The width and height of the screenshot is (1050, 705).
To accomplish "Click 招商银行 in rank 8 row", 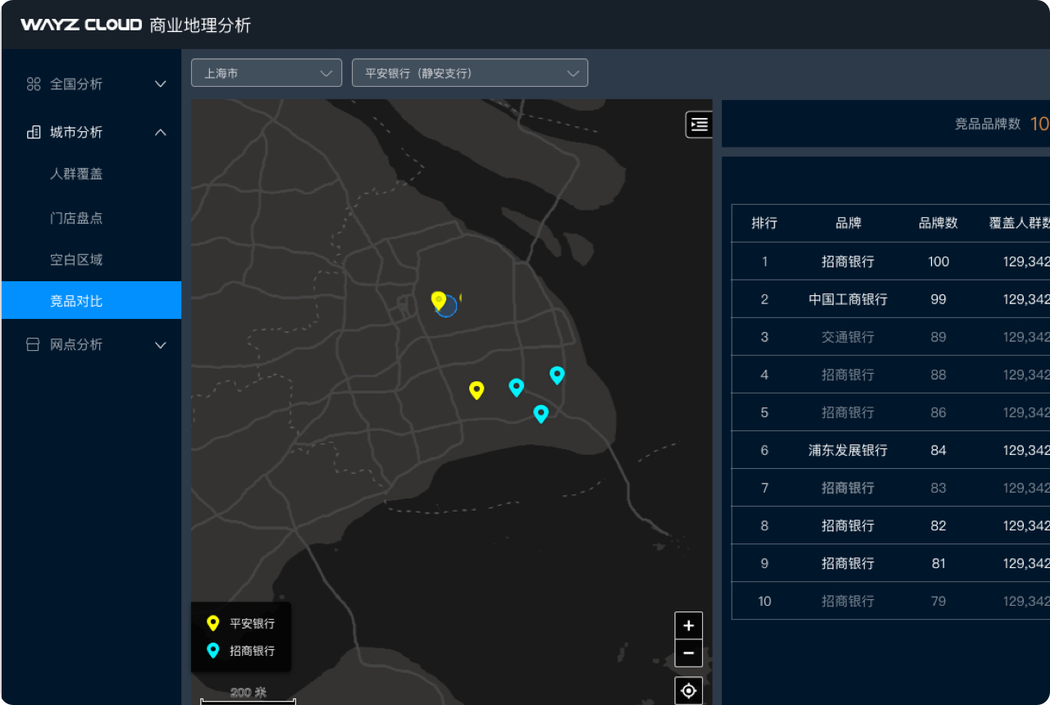I will tap(848, 525).
